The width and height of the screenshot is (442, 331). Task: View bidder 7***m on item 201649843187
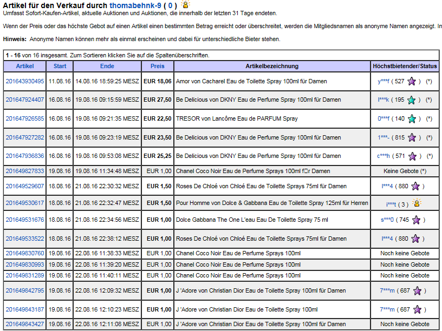(387, 309)
